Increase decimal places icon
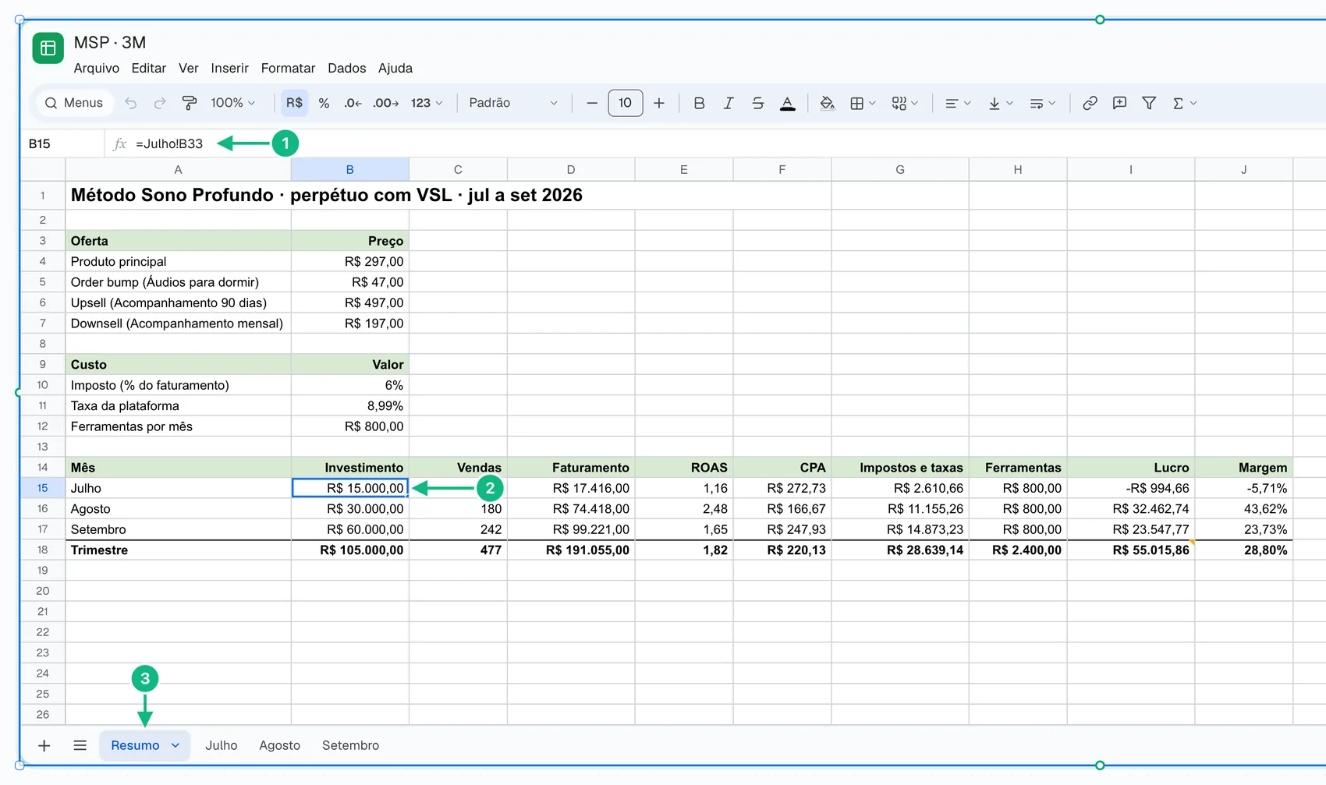The height and width of the screenshot is (785, 1326). [x=385, y=103]
